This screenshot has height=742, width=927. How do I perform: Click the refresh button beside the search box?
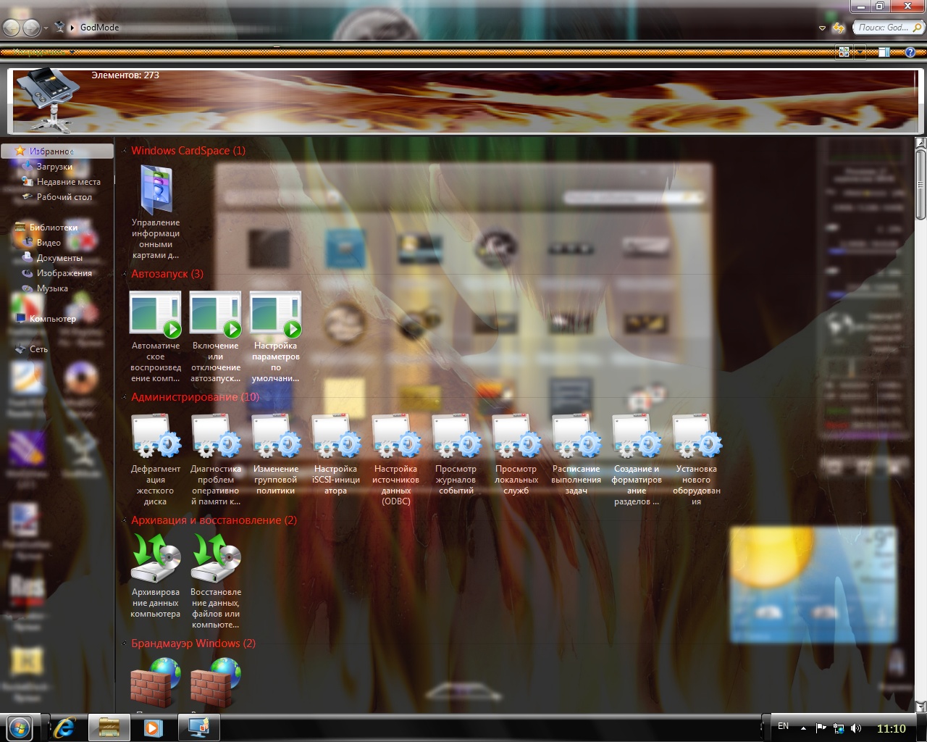pyautogui.click(x=839, y=28)
